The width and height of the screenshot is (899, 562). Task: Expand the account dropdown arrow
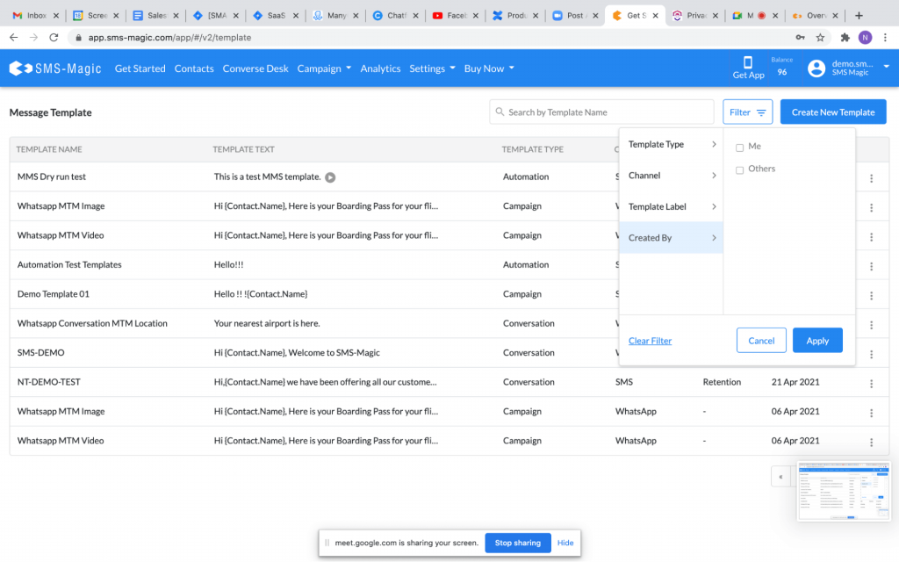886,67
